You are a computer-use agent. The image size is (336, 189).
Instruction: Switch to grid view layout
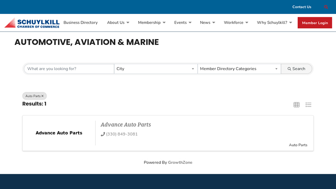click(297, 105)
